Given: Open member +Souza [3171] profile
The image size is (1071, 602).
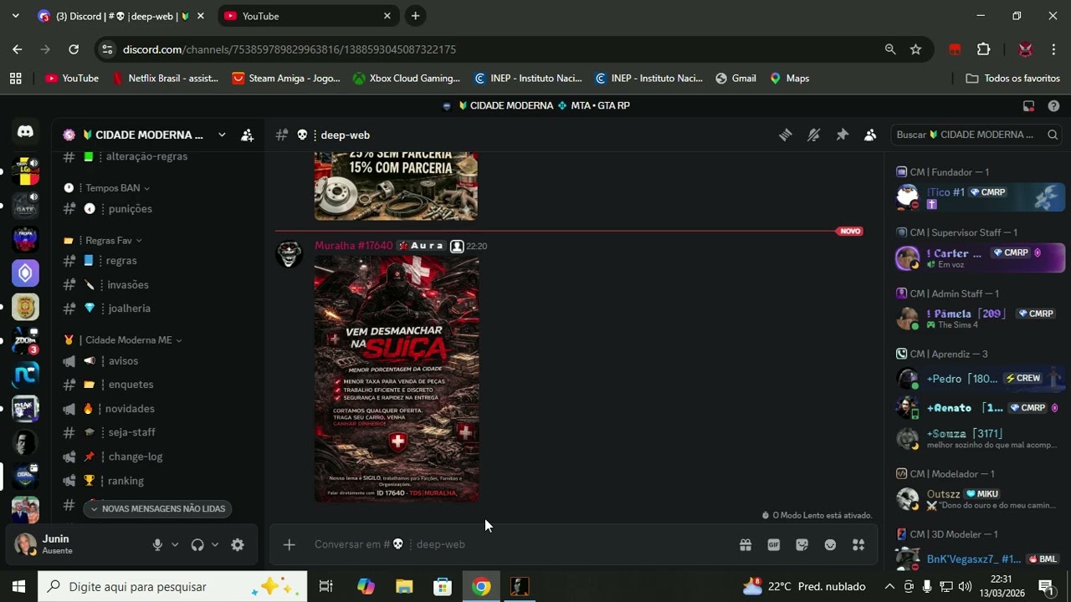Looking at the screenshot, I should pos(979,438).
